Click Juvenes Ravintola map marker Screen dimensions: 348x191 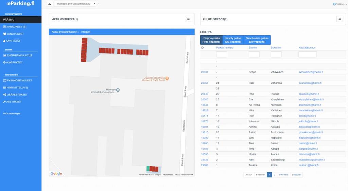167,78
